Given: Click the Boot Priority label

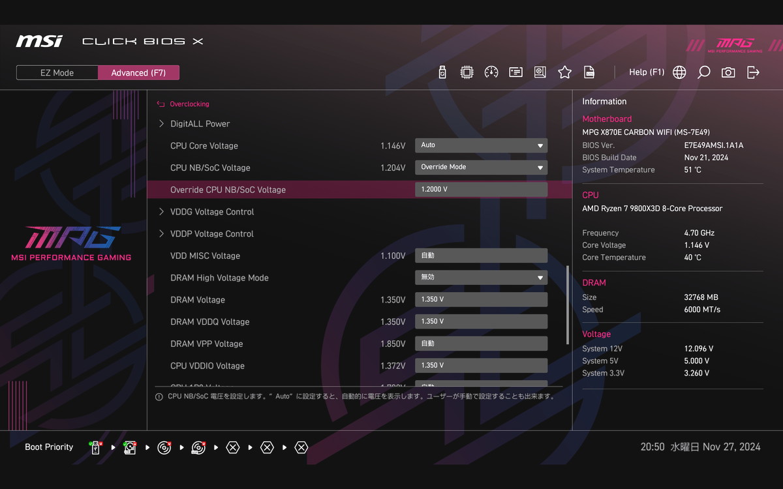Looking at the screenshot, I should [49, 447].
